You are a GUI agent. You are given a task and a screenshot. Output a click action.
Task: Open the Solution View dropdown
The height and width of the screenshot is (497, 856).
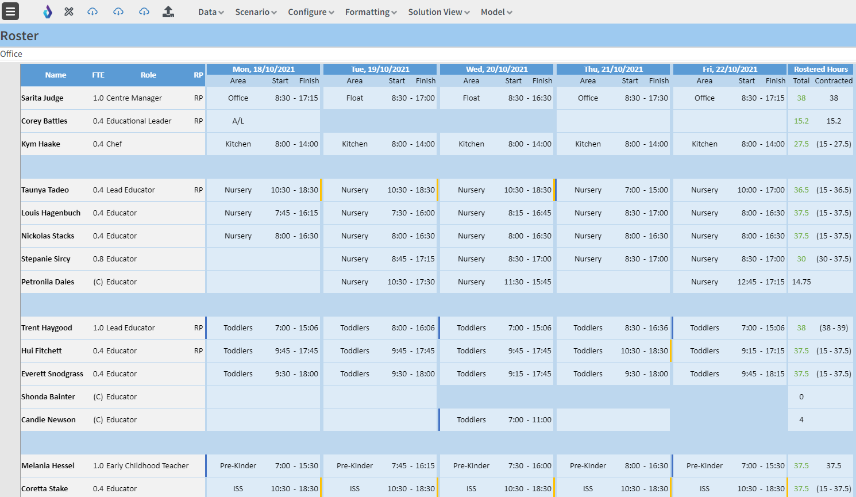tap(438, 11)
